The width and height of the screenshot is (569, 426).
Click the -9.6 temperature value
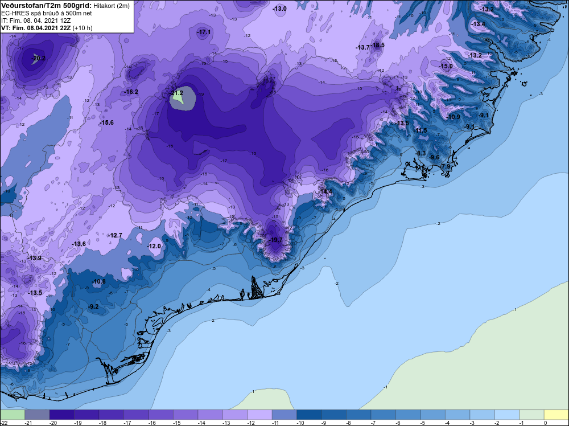point(434,158)
